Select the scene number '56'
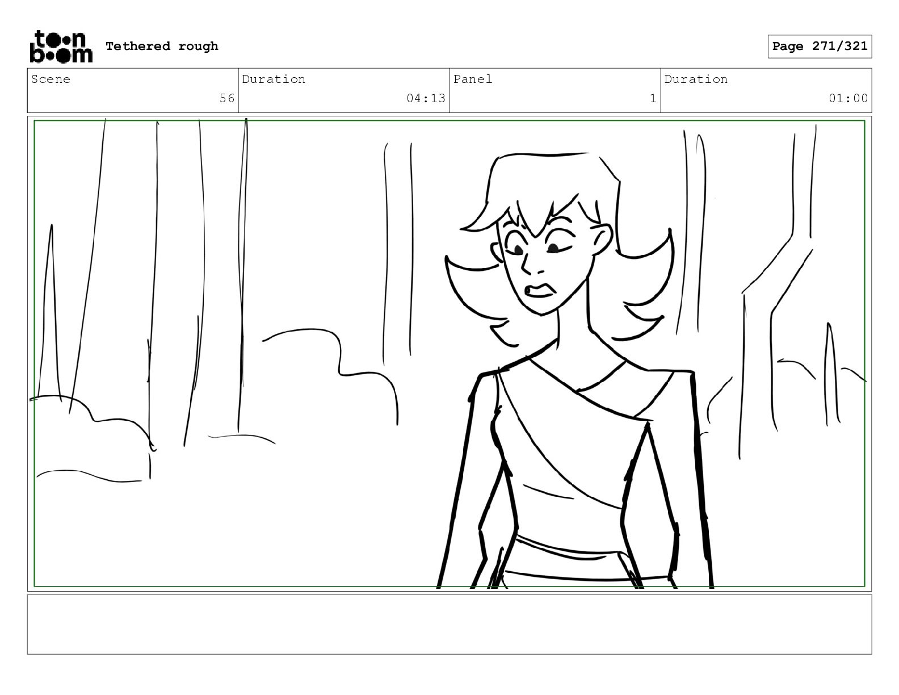The height and width of the screenshot is (695, 899). point(227,98)
